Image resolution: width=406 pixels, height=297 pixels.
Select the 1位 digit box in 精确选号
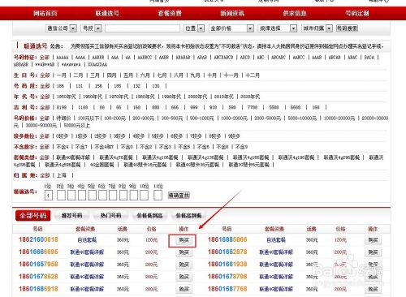coord(49,196)
